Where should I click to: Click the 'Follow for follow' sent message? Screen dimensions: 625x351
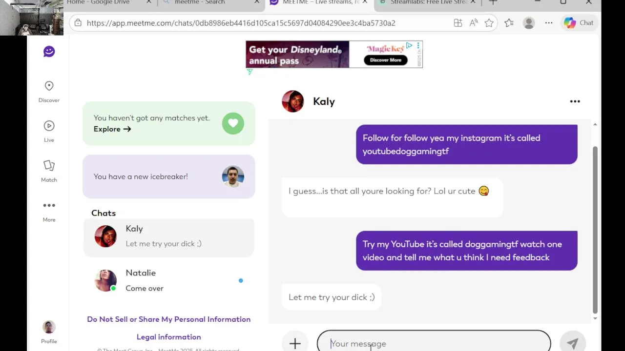(x=466, y=144)
